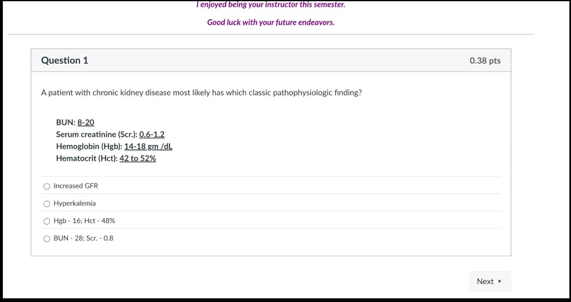The width and height of the screenshot is (571, 302).
Task: Click the chronic kidney disease question text
Action: (201, 93)
